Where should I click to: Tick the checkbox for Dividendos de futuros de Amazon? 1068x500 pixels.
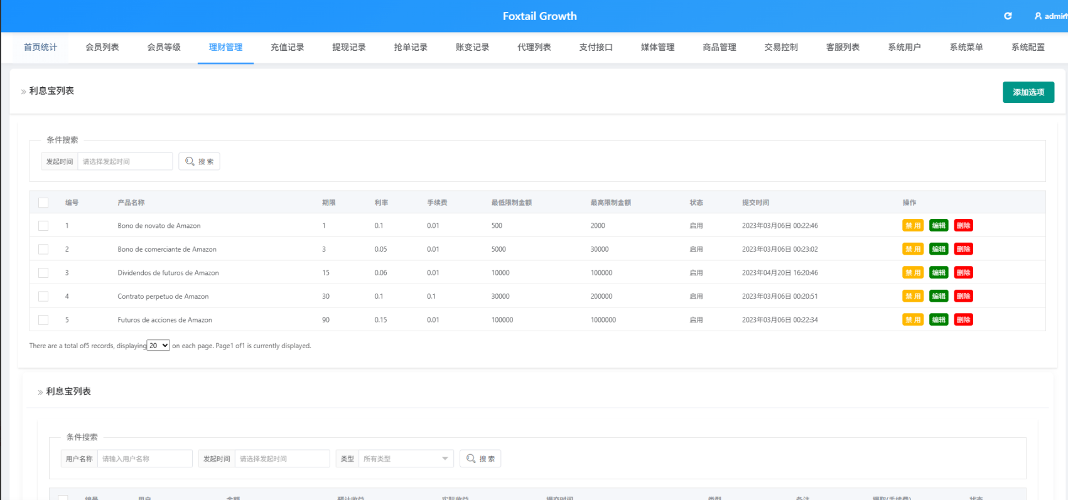[43, 273]
